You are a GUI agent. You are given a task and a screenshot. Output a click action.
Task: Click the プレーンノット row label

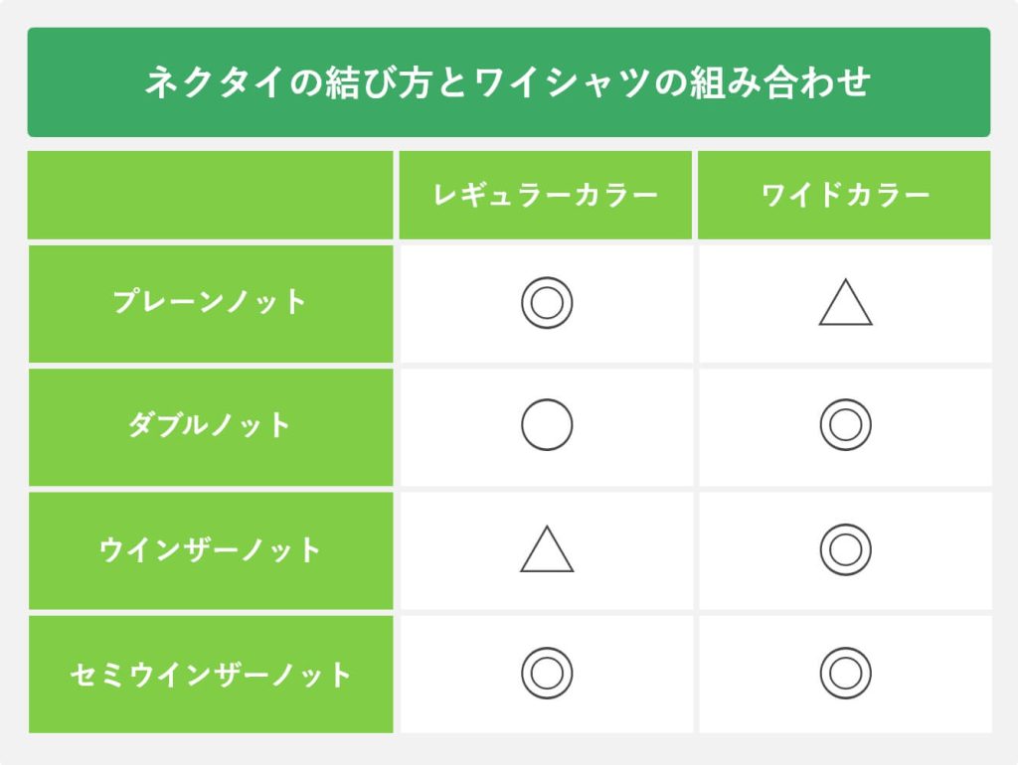tap(210, 302)
